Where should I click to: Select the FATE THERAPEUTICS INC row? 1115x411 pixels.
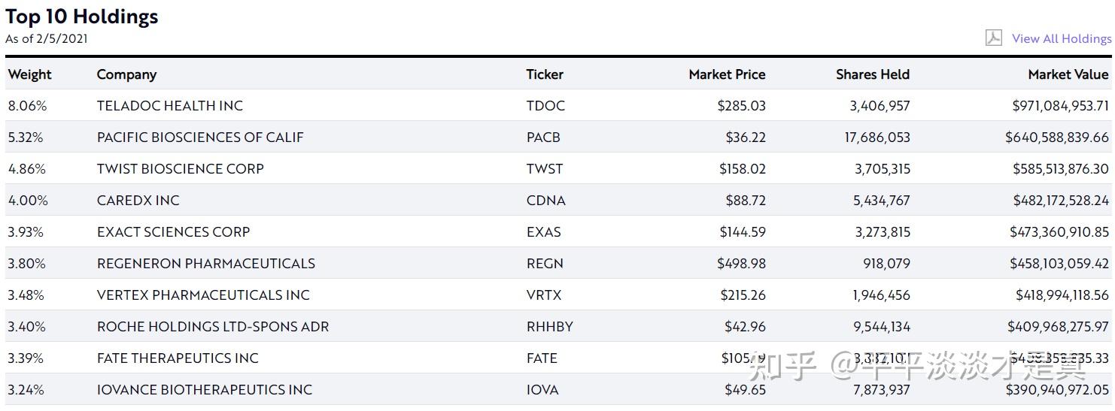557,358
